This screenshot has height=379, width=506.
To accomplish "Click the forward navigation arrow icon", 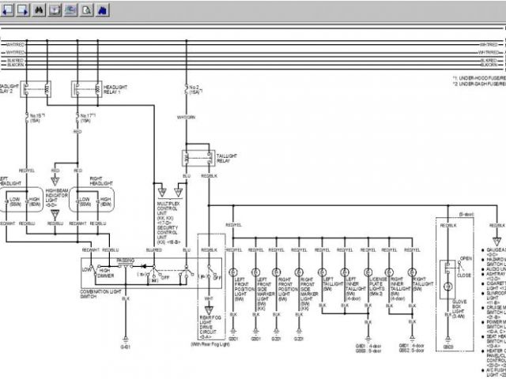I will (23, 10).
